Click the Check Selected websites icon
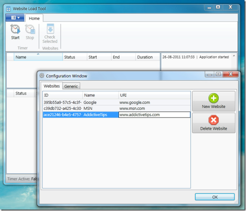 click(x=50, y=34)
